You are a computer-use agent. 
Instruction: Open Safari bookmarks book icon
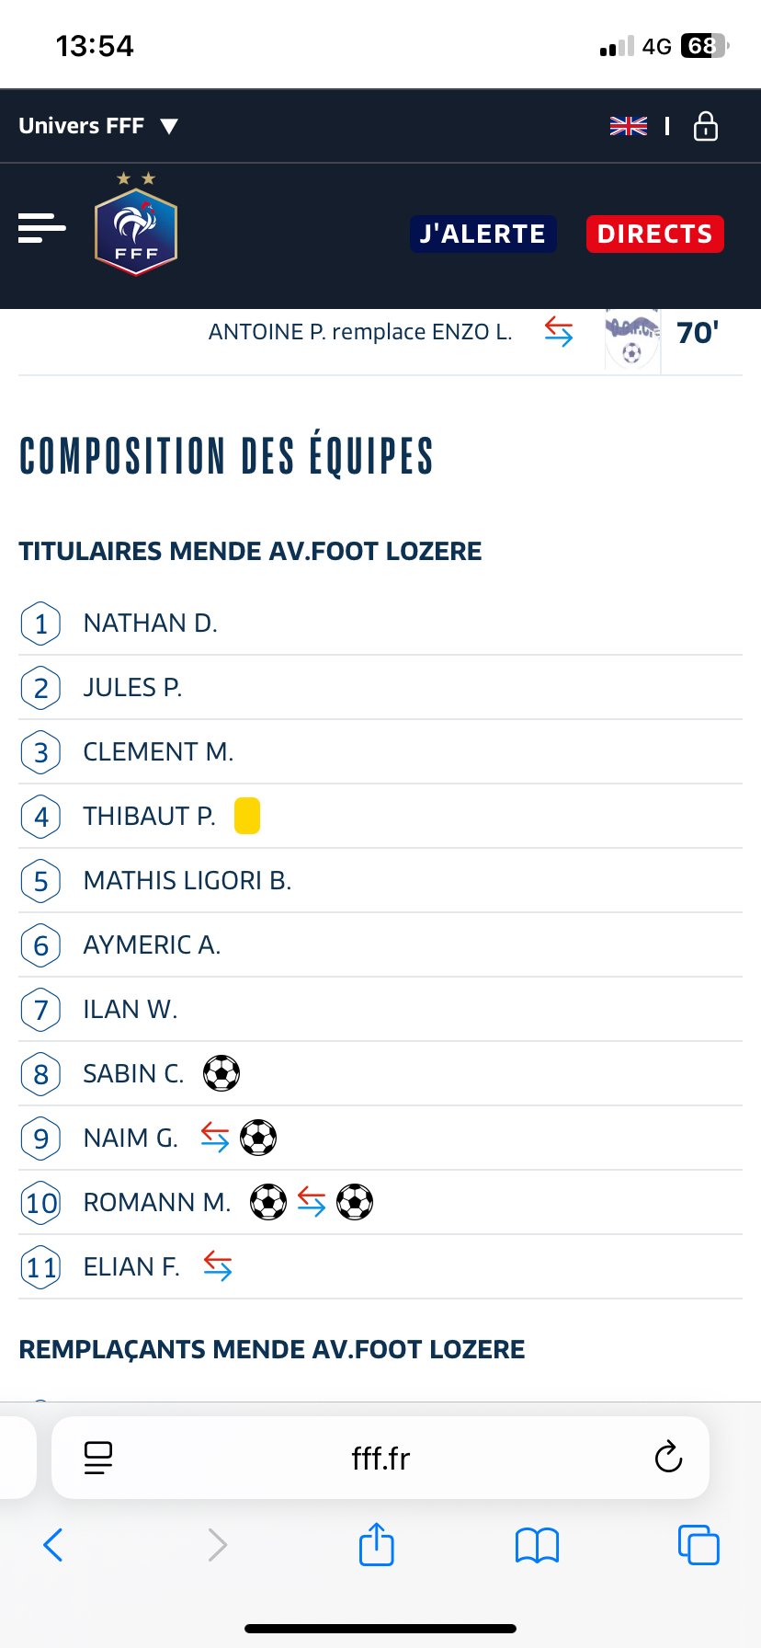point(538,1545)
